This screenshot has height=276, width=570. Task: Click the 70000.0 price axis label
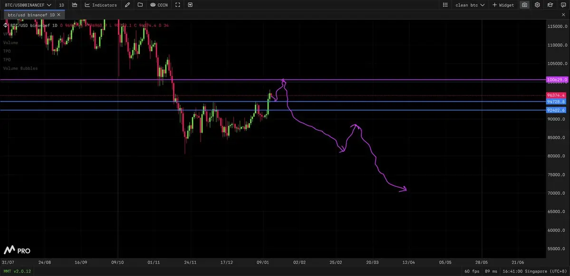(x=556, y=193)
